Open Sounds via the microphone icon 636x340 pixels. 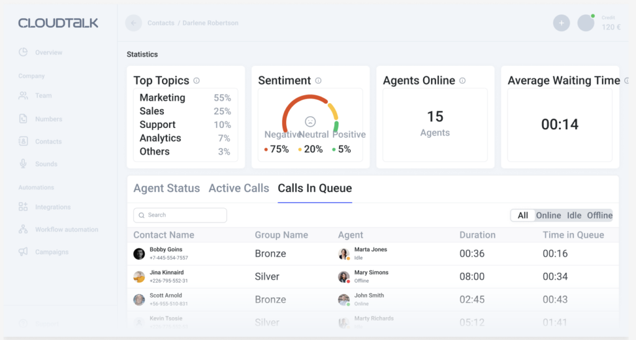click(x=23, y=164)
